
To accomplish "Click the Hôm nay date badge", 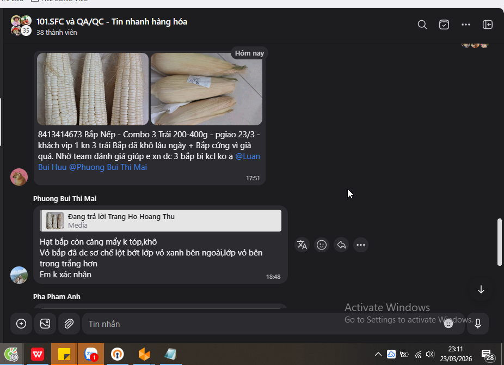I will (249, 53).
